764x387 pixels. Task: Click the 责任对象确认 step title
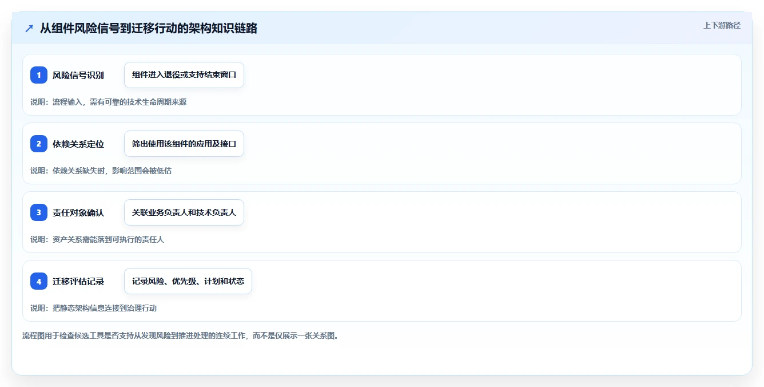[78, 212]
